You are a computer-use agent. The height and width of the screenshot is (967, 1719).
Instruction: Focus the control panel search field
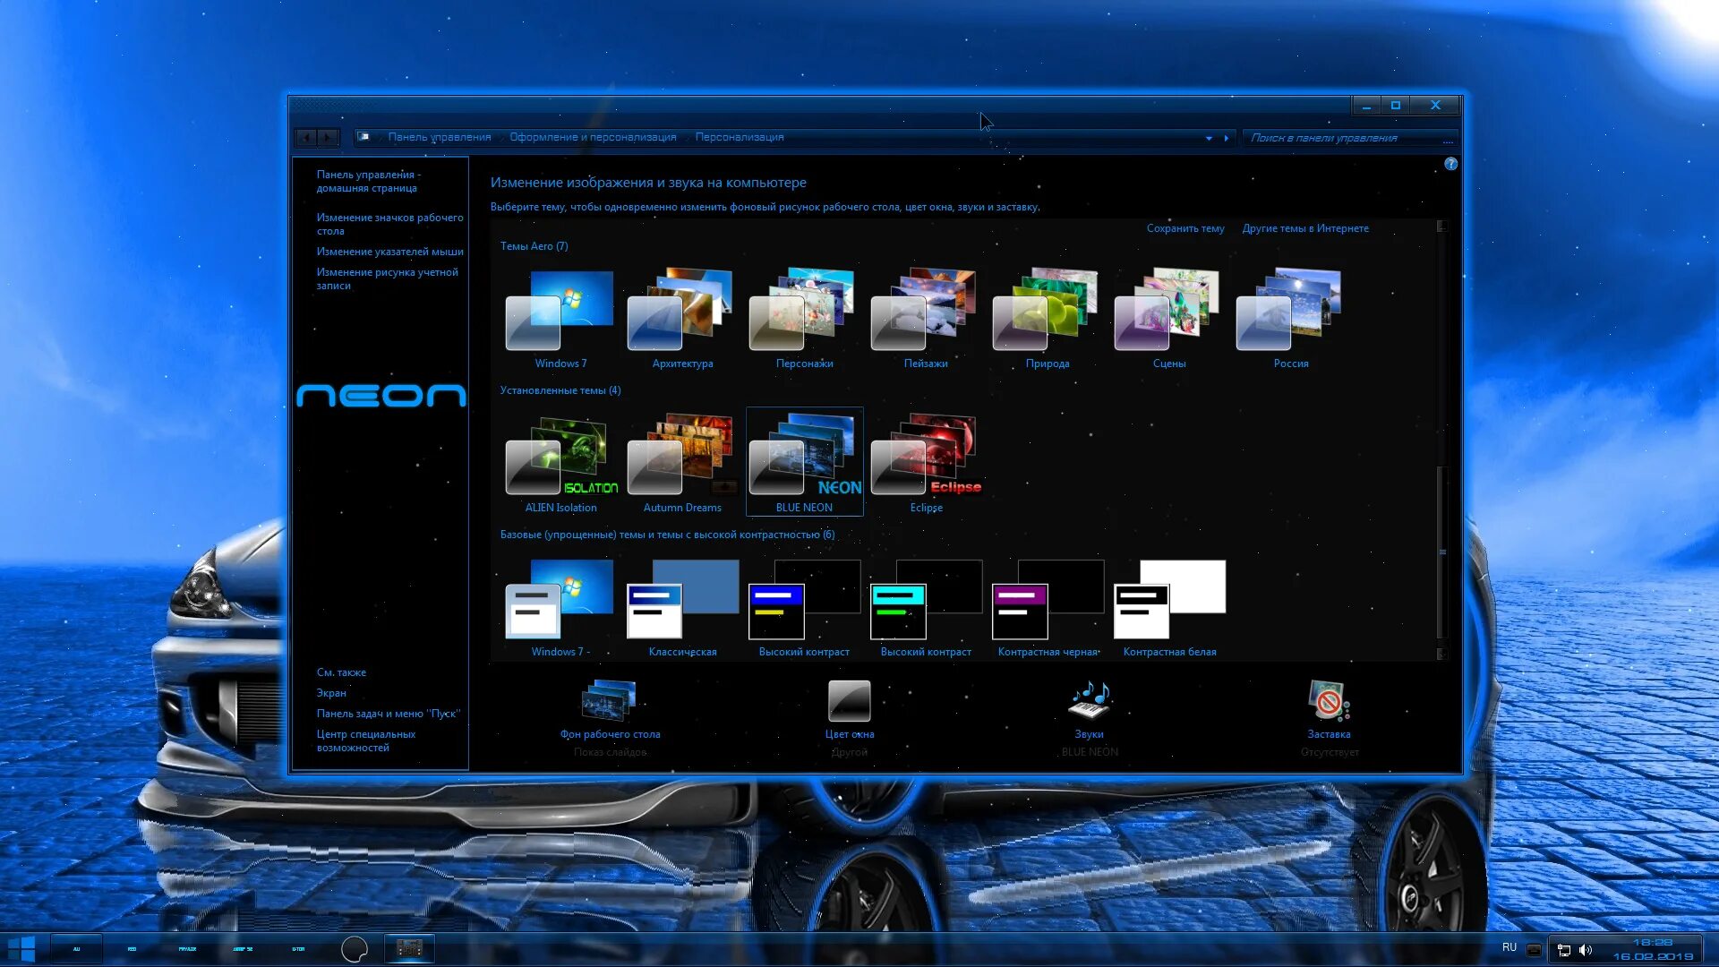1349,138
